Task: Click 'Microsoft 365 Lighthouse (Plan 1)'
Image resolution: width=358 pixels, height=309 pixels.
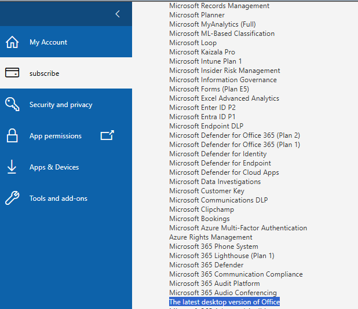Action: point(221,256)
